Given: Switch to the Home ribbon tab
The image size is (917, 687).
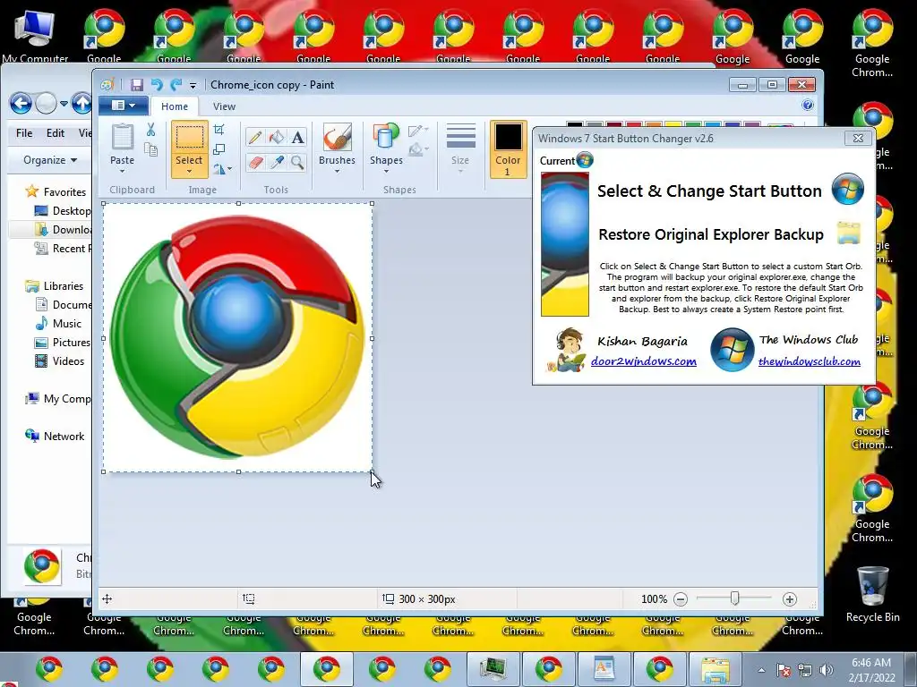Looking at the screenshot, I should pos(175,106).
